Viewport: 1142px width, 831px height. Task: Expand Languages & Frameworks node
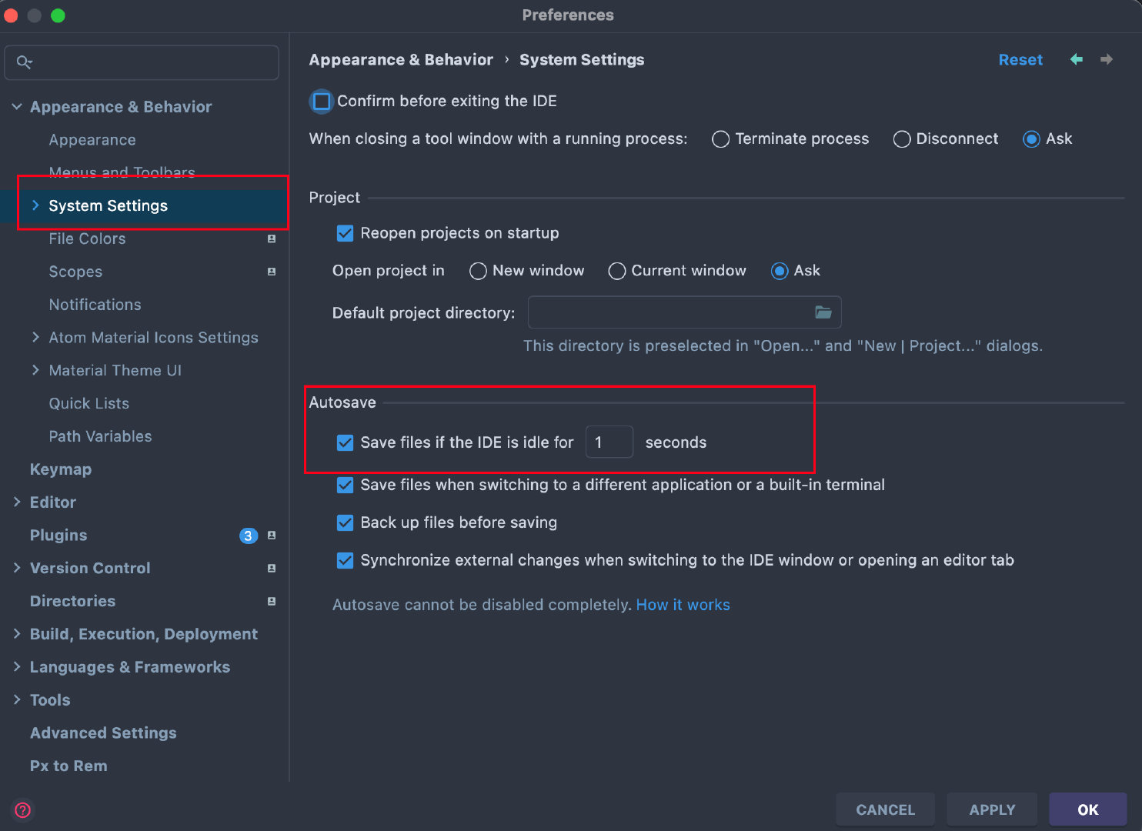17,667
